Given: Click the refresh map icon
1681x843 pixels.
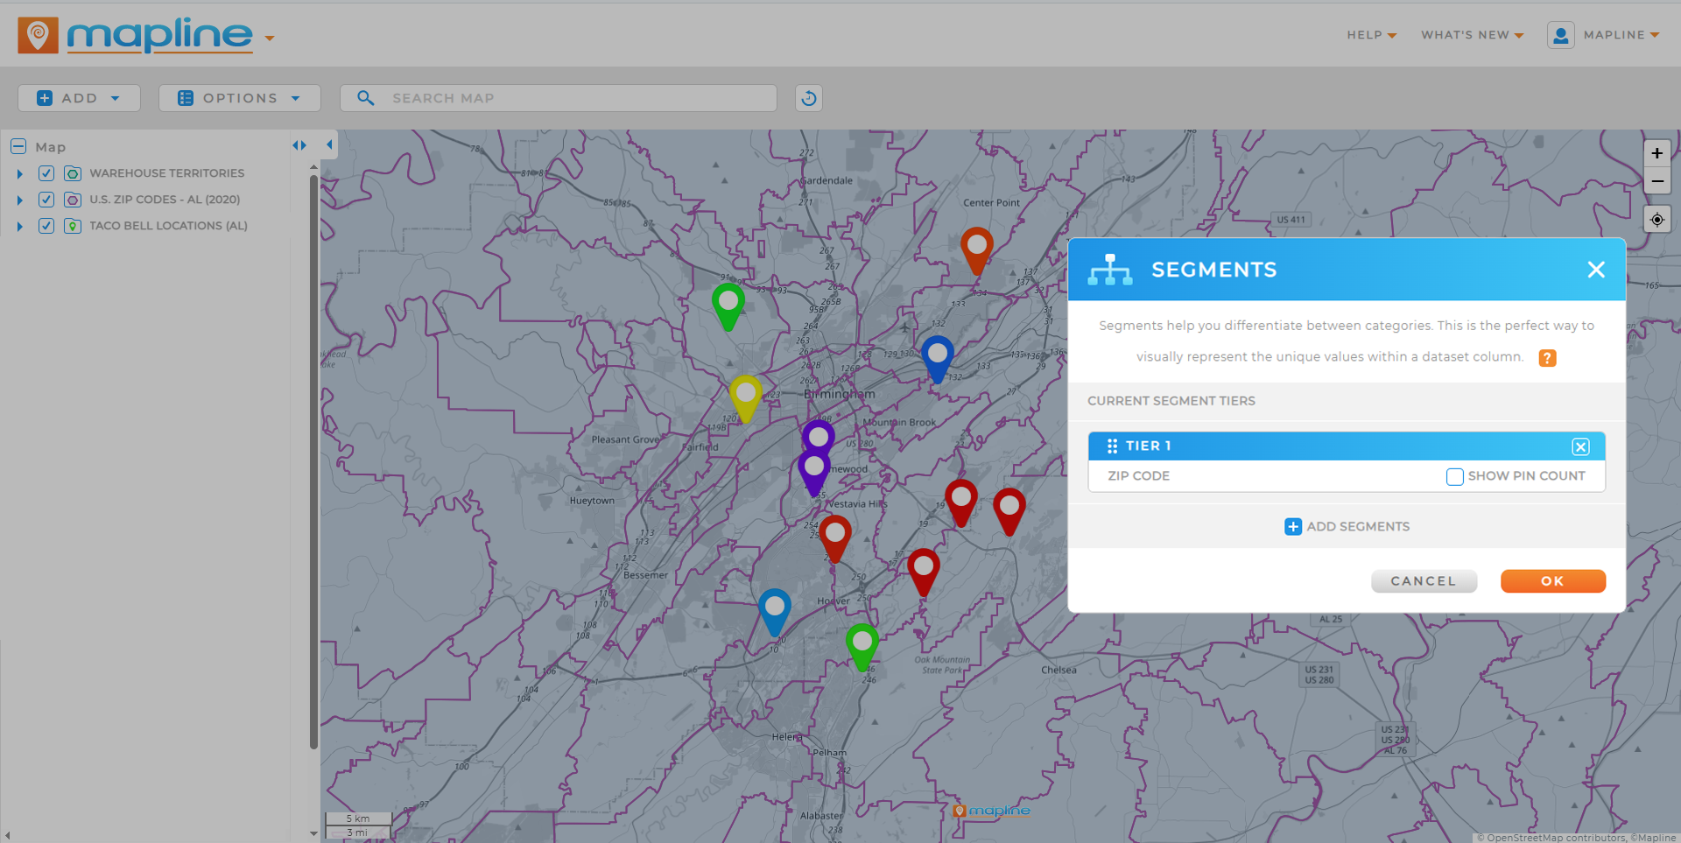Looking at the screenshot, I should click(809, 98).
